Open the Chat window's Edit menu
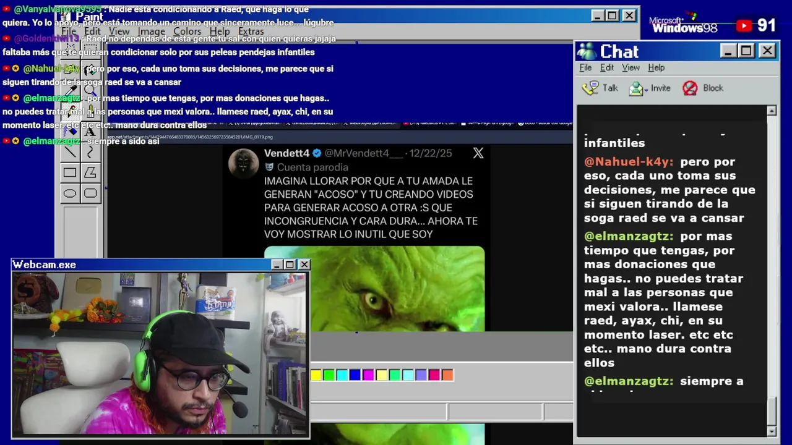Screen dimensions: 792x445 point(607,67)
